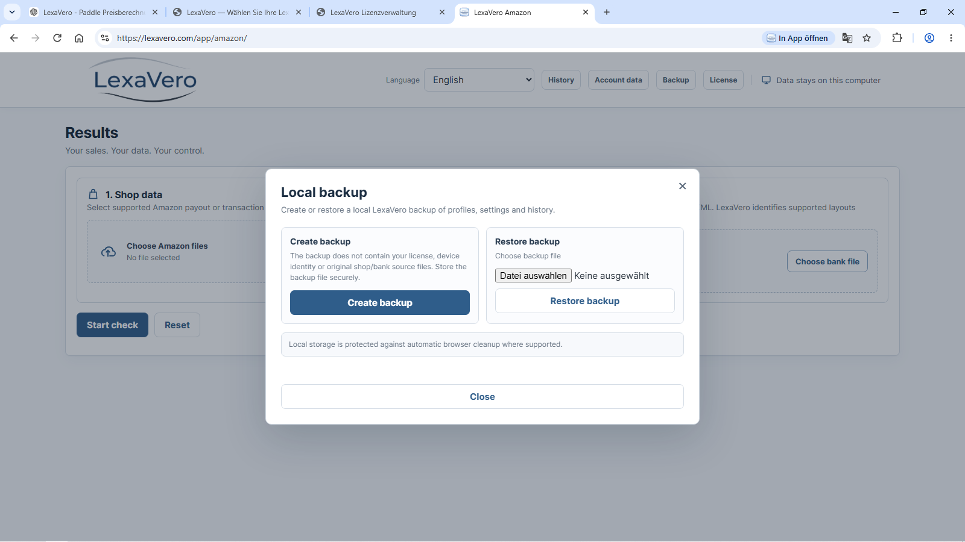Open the Language dropdown showing English

point(479,80)
